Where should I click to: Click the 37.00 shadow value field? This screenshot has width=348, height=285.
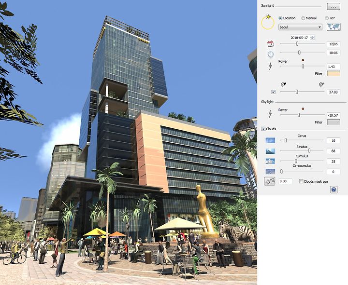333,92
